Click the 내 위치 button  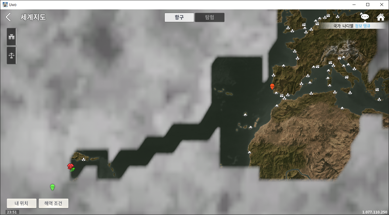click(22, 203)
